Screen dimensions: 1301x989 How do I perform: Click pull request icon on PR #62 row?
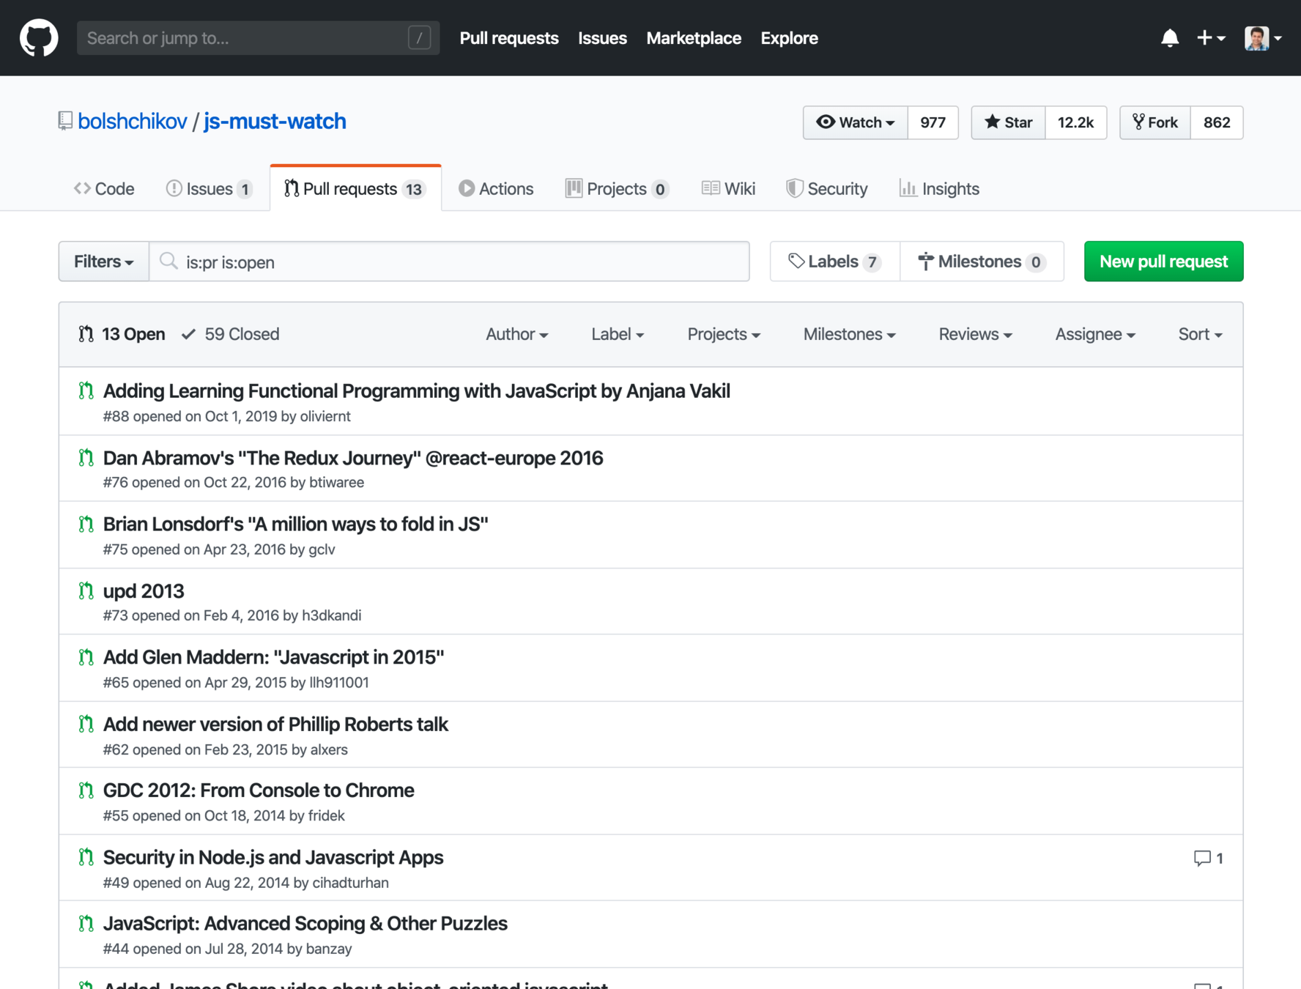[x=86, y=724]
